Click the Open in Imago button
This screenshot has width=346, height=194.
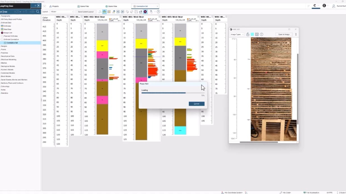pos(284,34)
